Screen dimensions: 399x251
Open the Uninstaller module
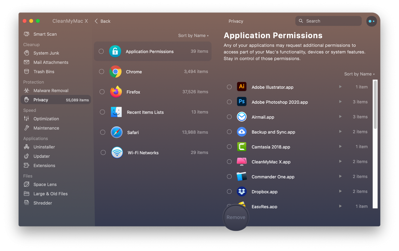[x=56, y=147]
